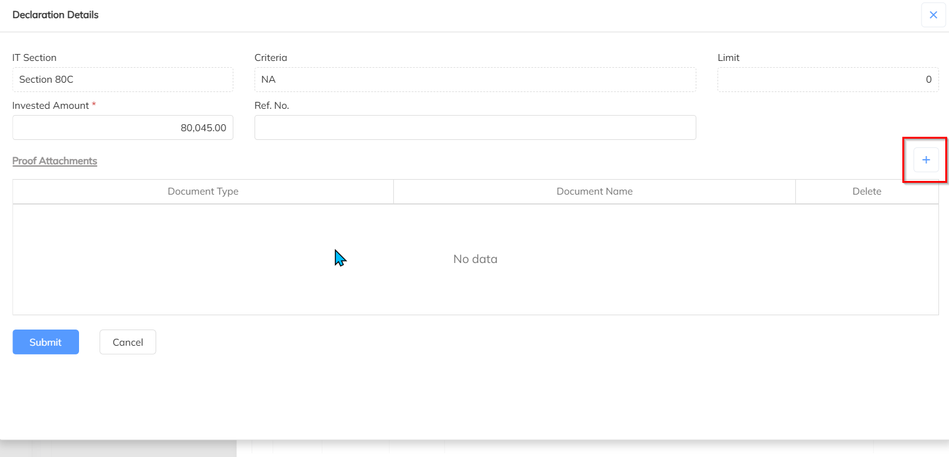Viewport: 949px width, 457px height.
Task: Click the plus icon to add proof attachment
Action: [x=926, y=160]
